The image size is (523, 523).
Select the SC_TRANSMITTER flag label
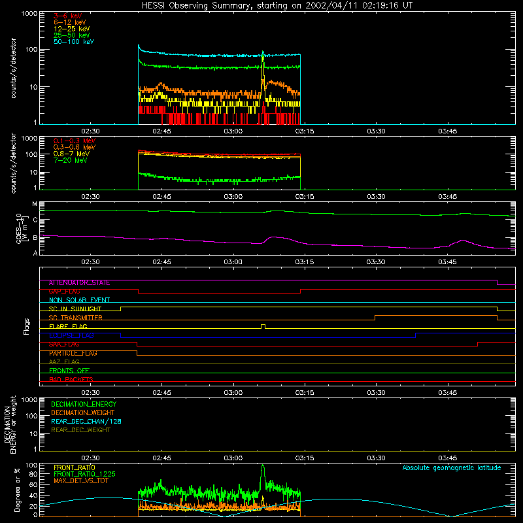pyautogui.click(x=75, y=318)
